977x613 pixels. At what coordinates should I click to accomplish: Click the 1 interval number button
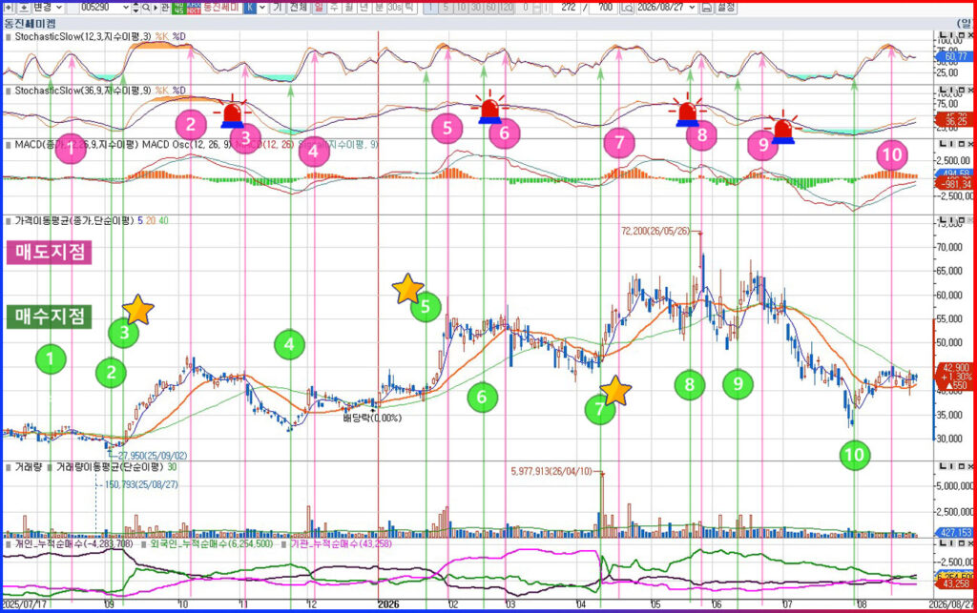click(x=430, y=8)
